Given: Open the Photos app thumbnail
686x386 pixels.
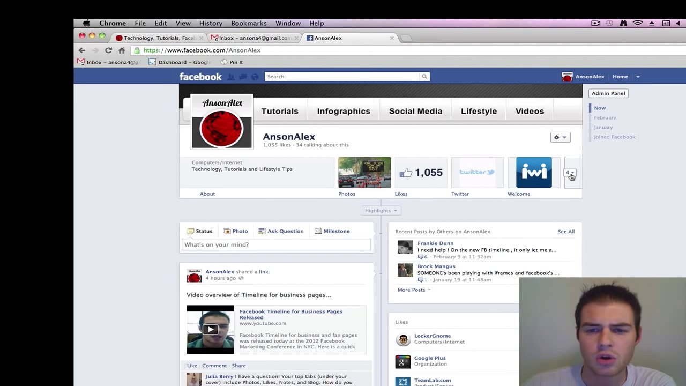Looking at the screenshot, I should [x=364, y=172].
